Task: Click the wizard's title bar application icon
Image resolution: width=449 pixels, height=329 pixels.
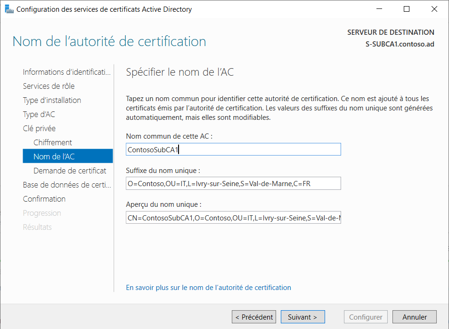Action: point(9,8)
